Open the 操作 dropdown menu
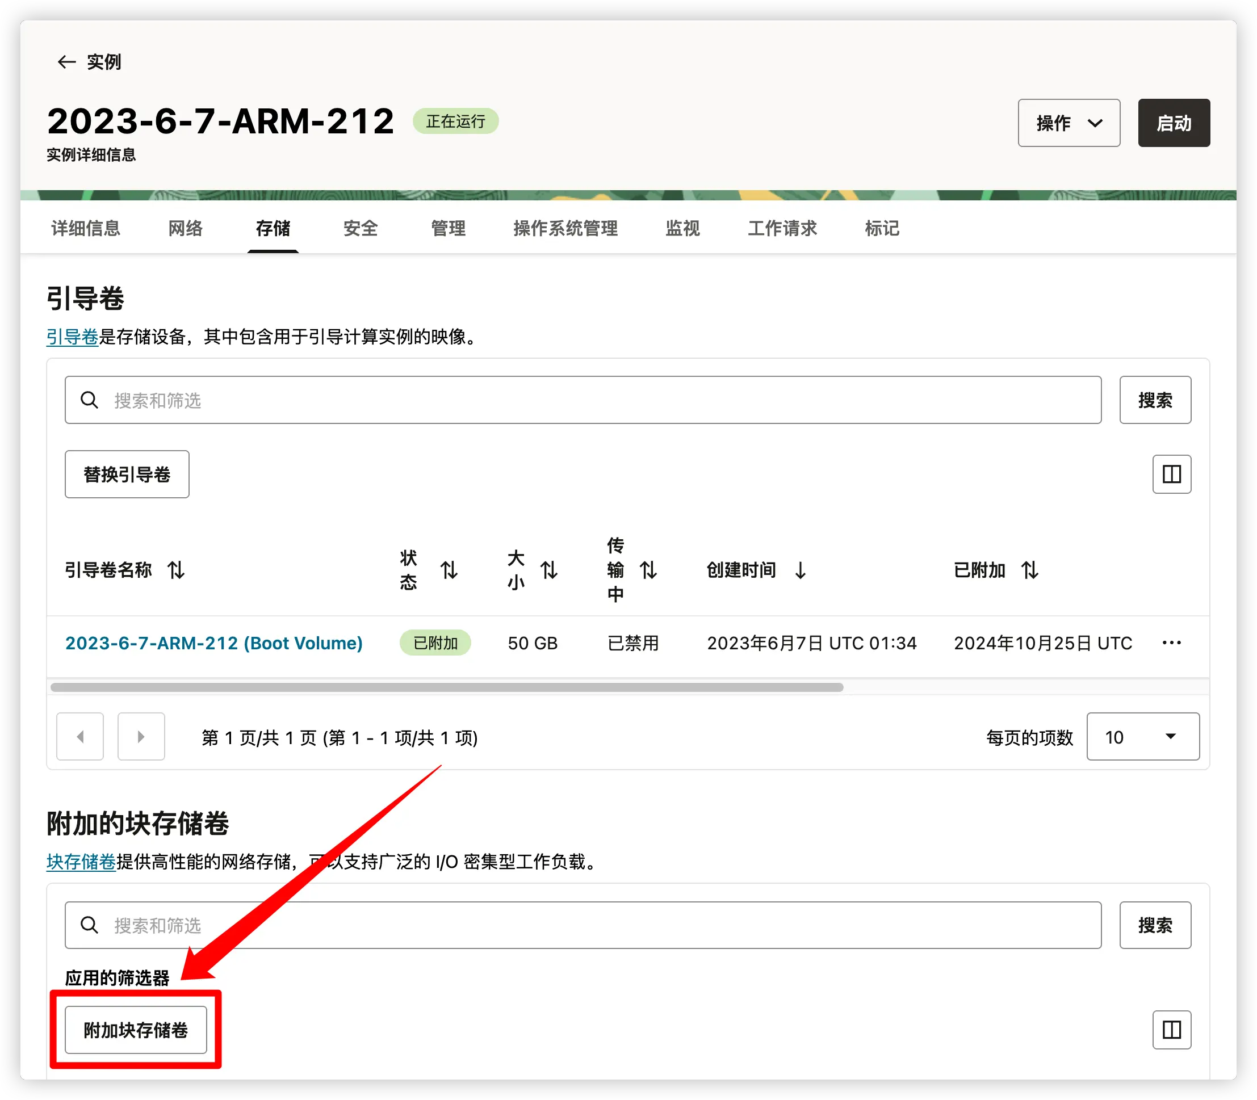 tap(1069, 123)
